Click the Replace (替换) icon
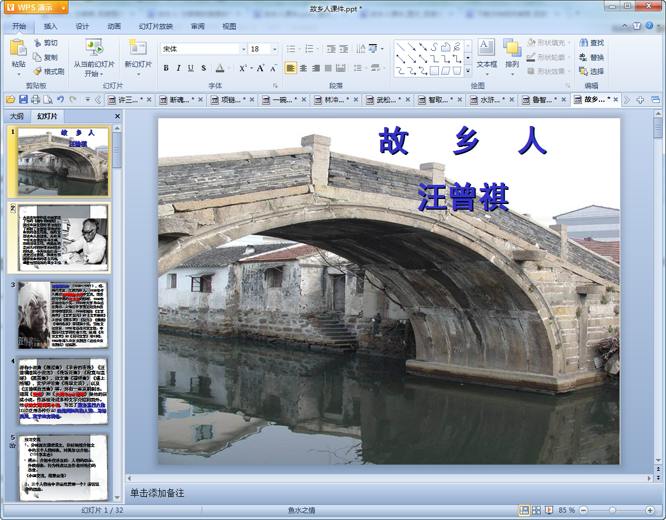The width and height of the screenshot is (666, 520). click(584, 57)
